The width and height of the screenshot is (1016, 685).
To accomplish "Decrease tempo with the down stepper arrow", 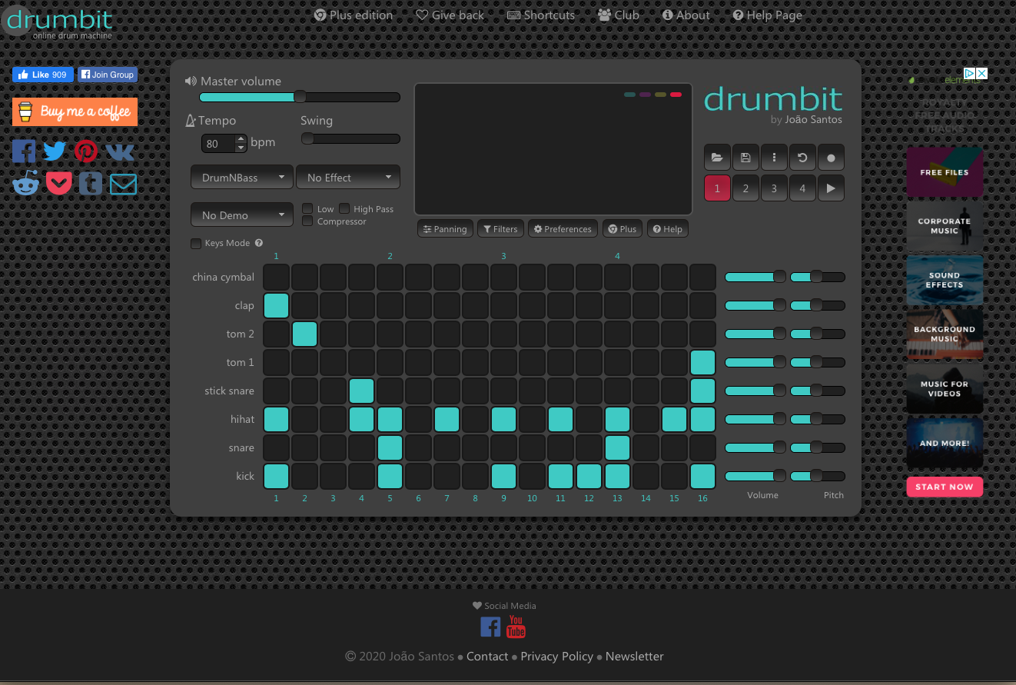I will pyautogui.click(x=241, y=148).
